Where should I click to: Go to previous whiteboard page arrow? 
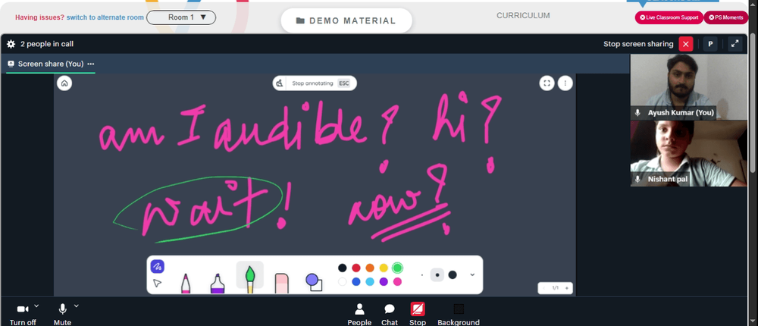click(x=543, y=288)
